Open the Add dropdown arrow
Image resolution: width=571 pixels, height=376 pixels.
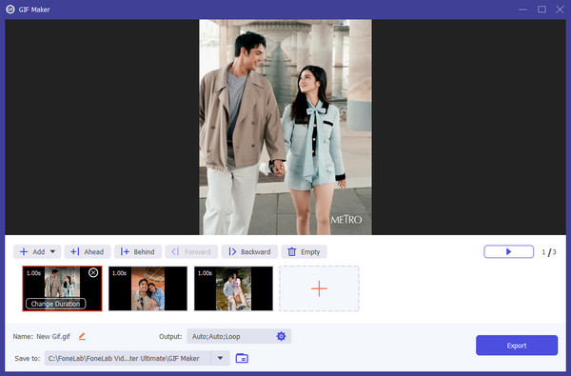point(52,251)
